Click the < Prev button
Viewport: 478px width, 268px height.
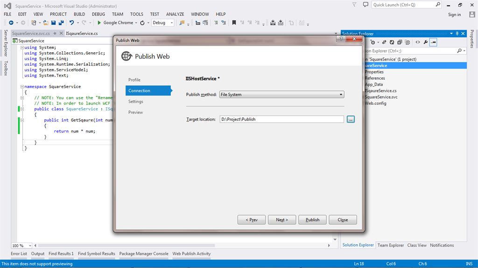(x=252, y=220)
